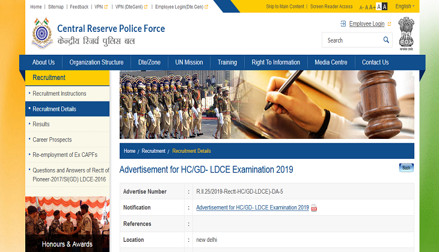Open the Contact Us menu
The height and width of the screenshot is (252, 439).
[375, 62]
